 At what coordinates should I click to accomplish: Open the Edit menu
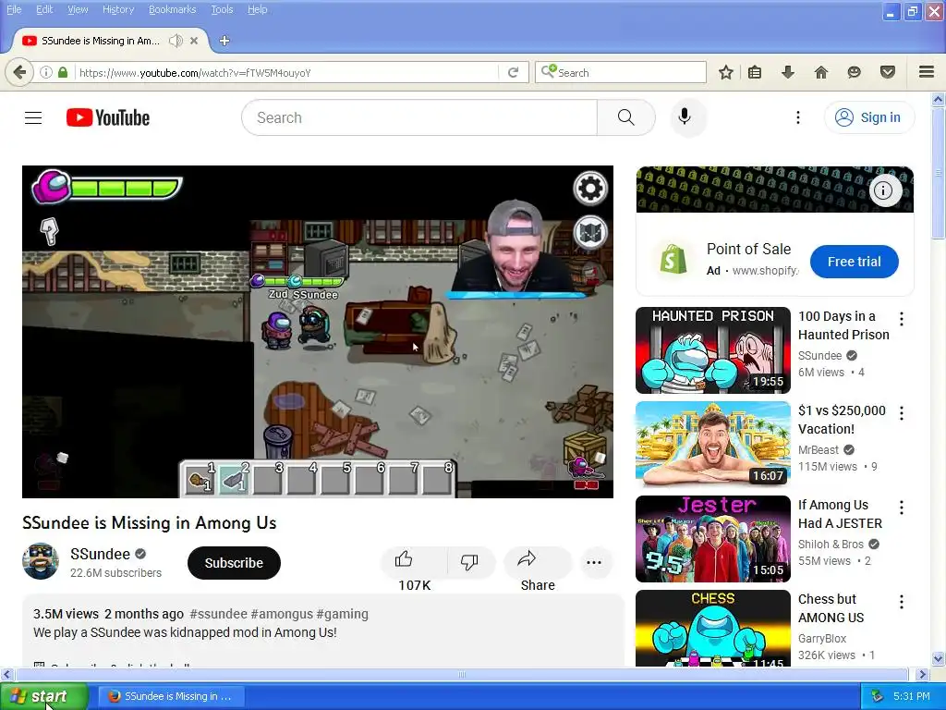click(44, 9)
